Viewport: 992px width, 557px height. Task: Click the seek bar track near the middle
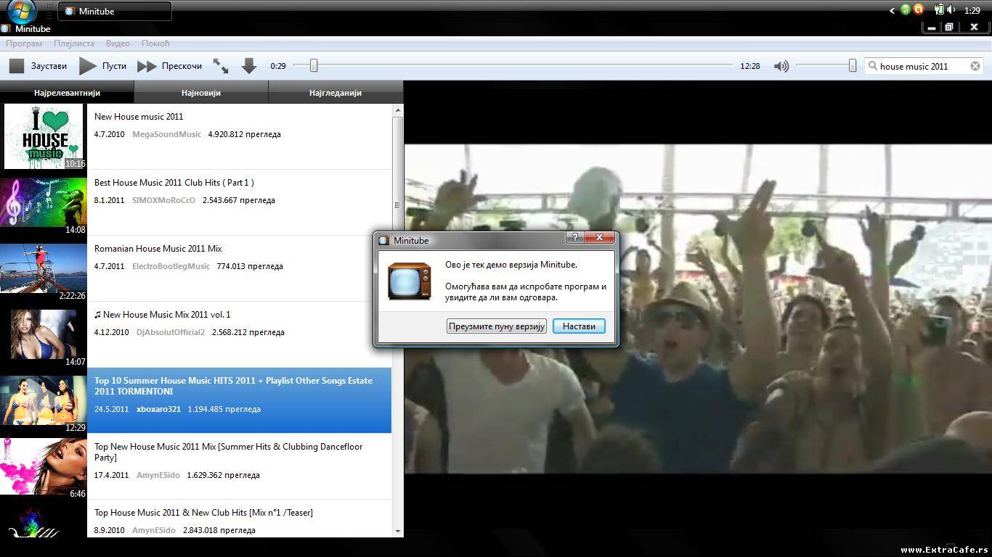tap(513, 66)
